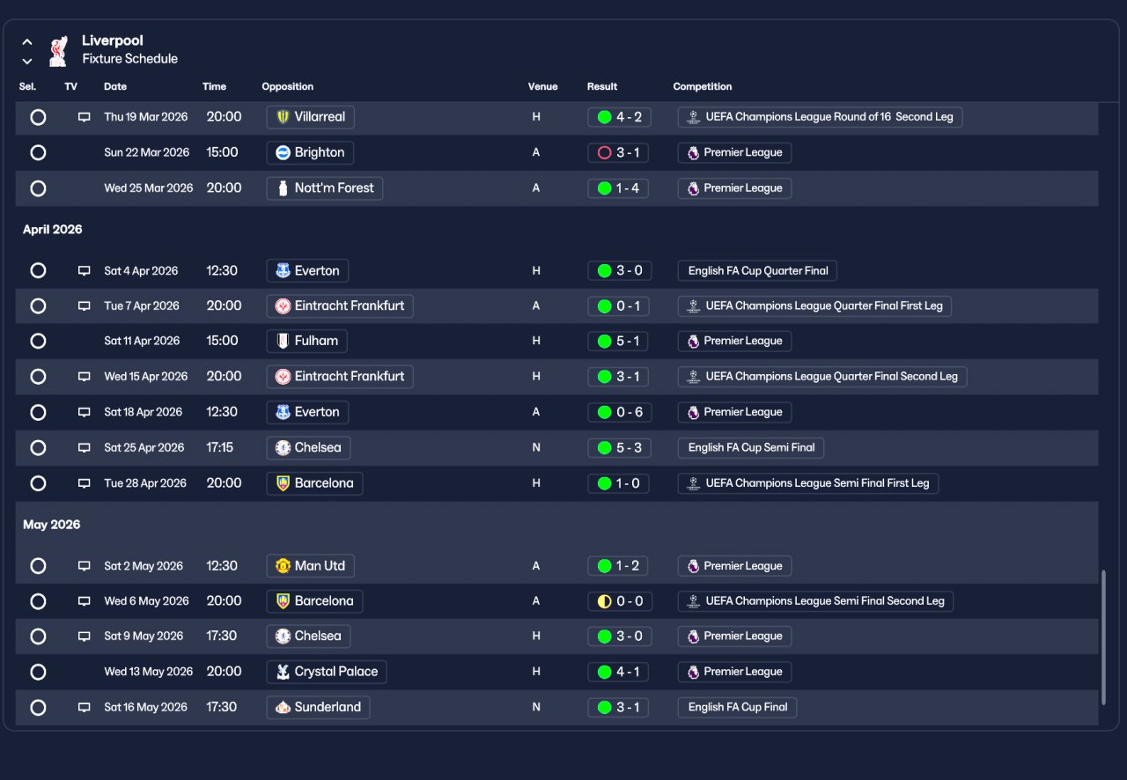Click the TV icon on the Sunderland row
Image resolution: width=1127 pixels, height=780 pixels.
[85, 708]
